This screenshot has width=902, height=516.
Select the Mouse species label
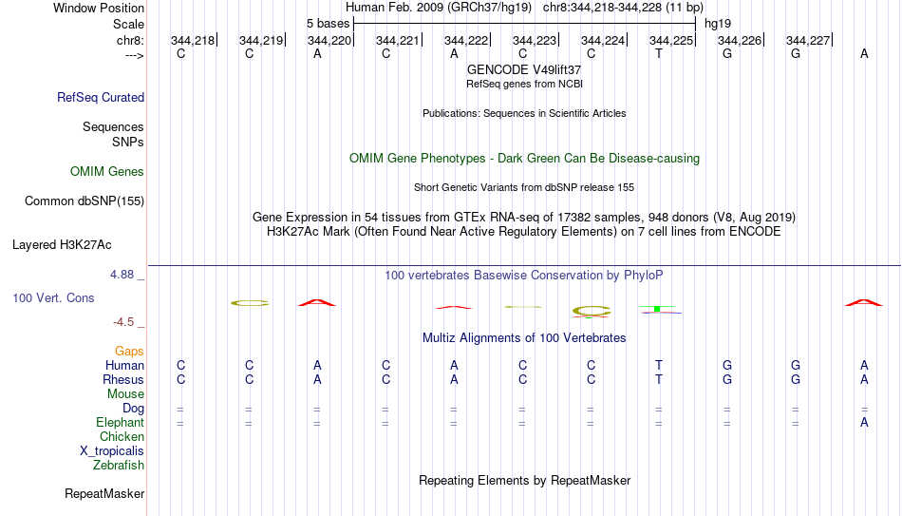[125, 394]
